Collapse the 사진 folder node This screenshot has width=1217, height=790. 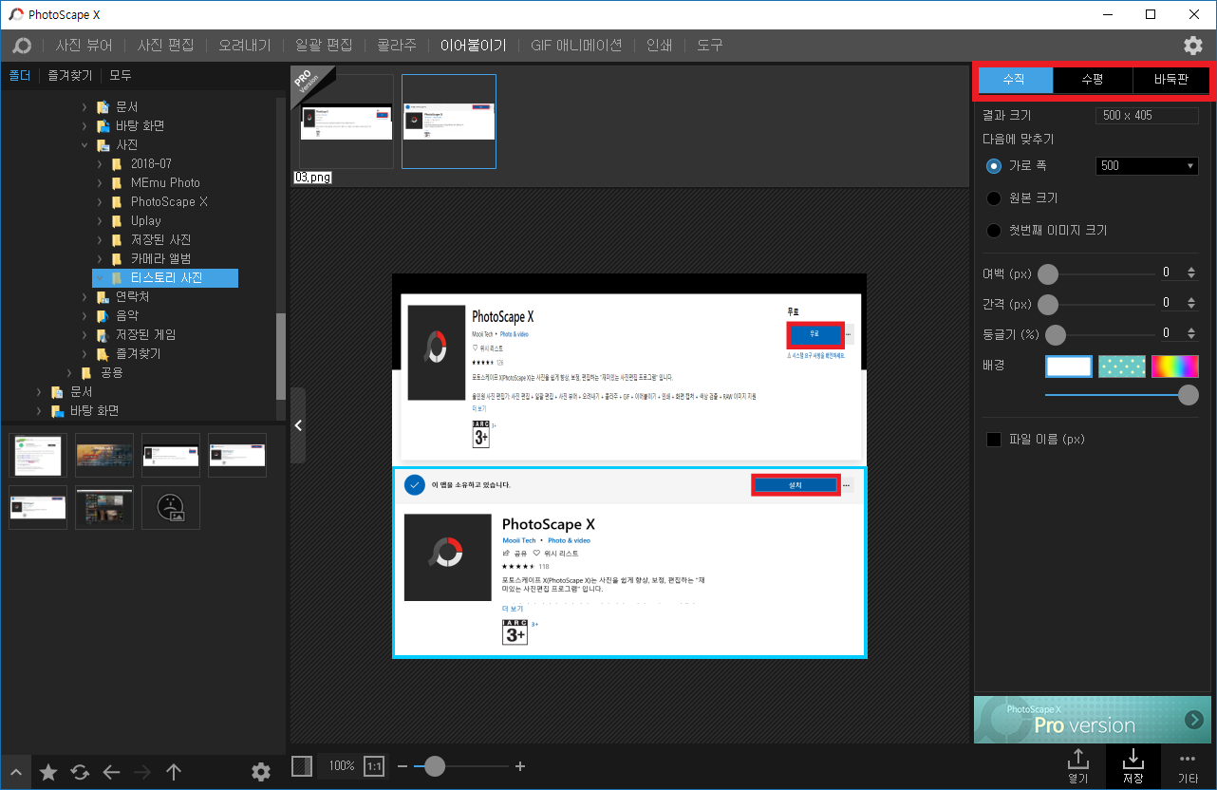(x=84, y=144)
